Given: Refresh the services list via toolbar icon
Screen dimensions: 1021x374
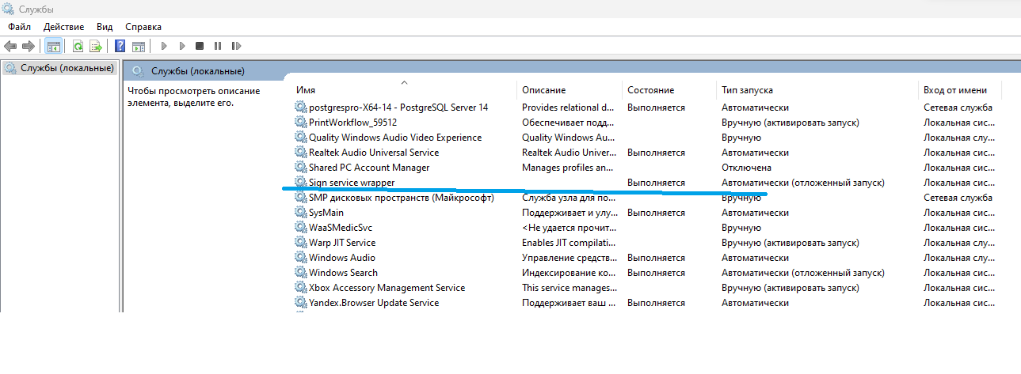Looking at the screenshot, I should [x=78, y=47].
